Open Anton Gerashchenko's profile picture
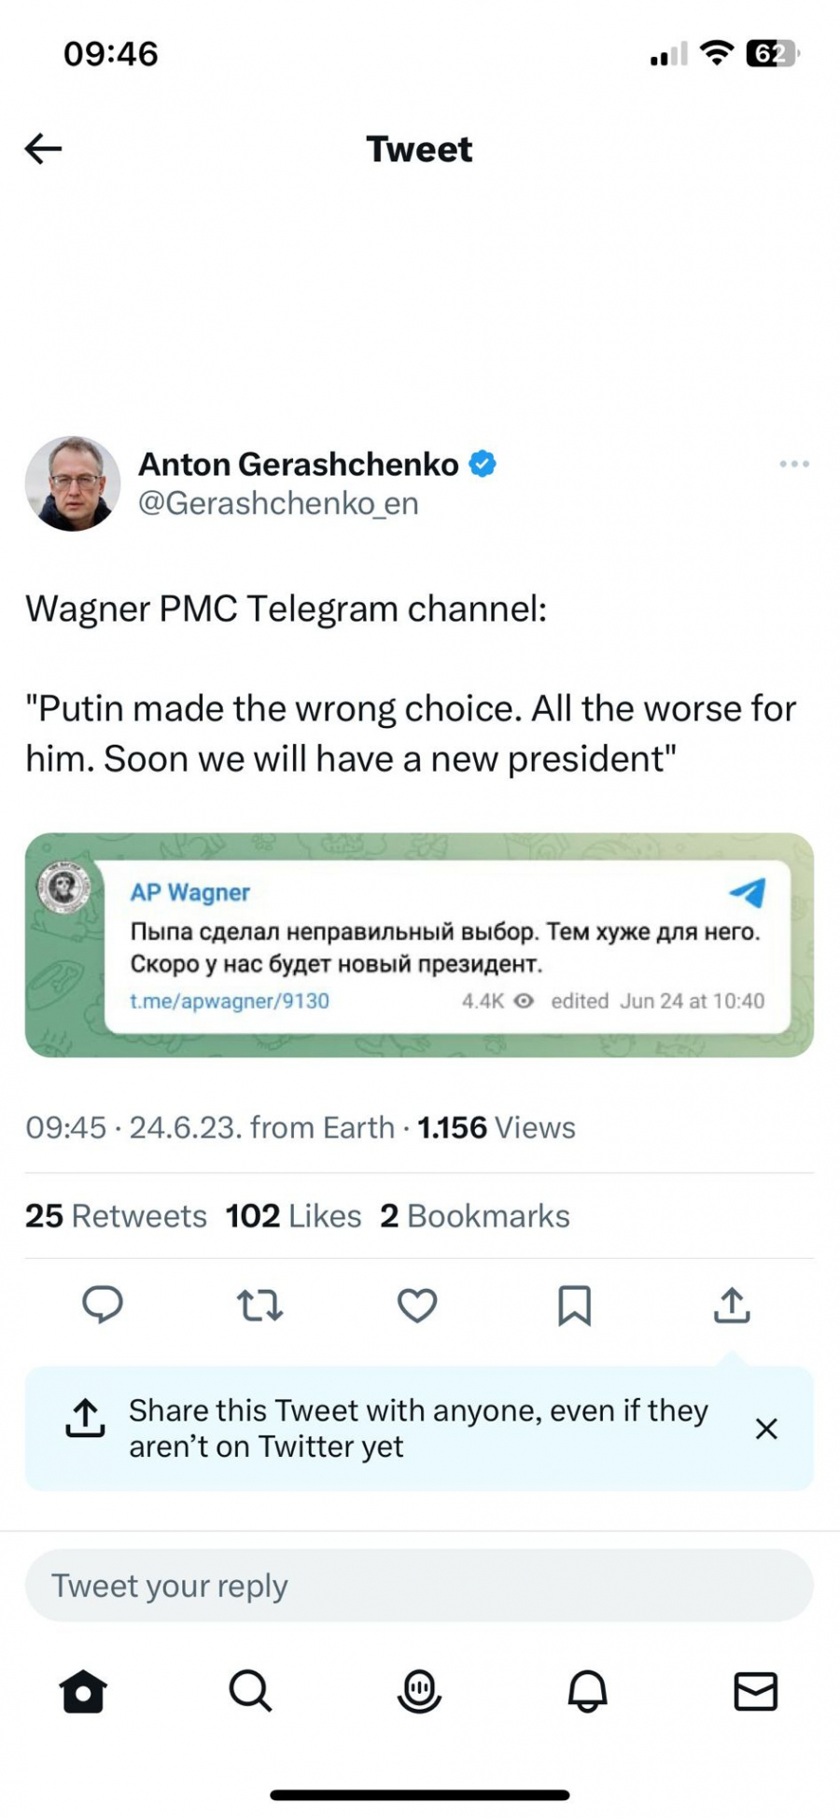Screen dimensions: 840x1818 pyautogui.click(x=73, y=483)
